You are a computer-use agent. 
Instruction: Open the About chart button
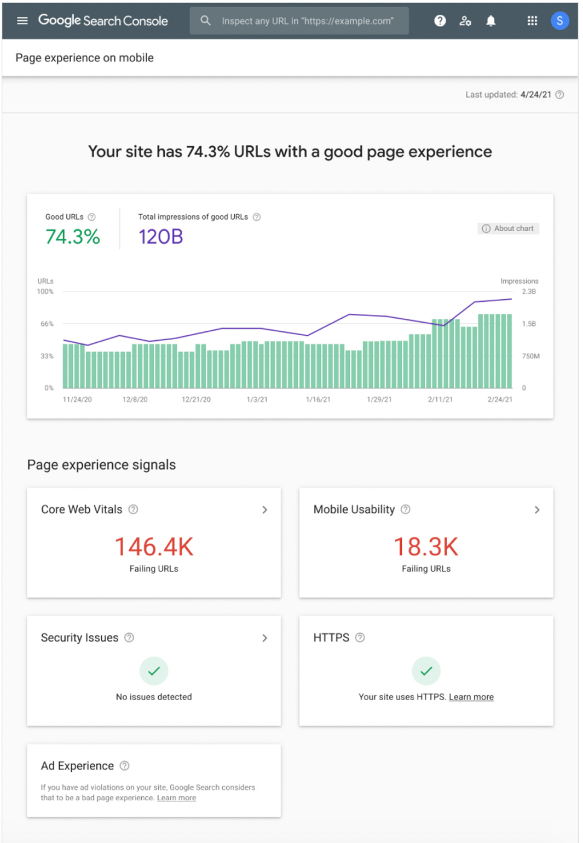508,228
